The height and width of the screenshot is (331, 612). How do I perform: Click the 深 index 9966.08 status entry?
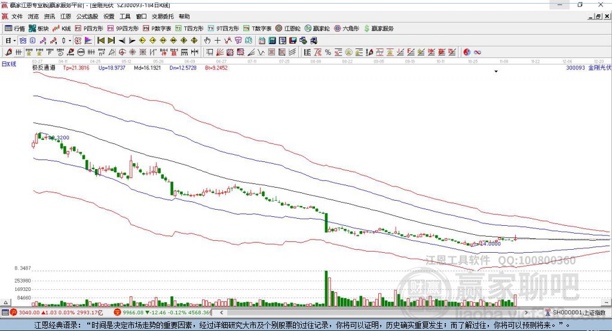161,312
